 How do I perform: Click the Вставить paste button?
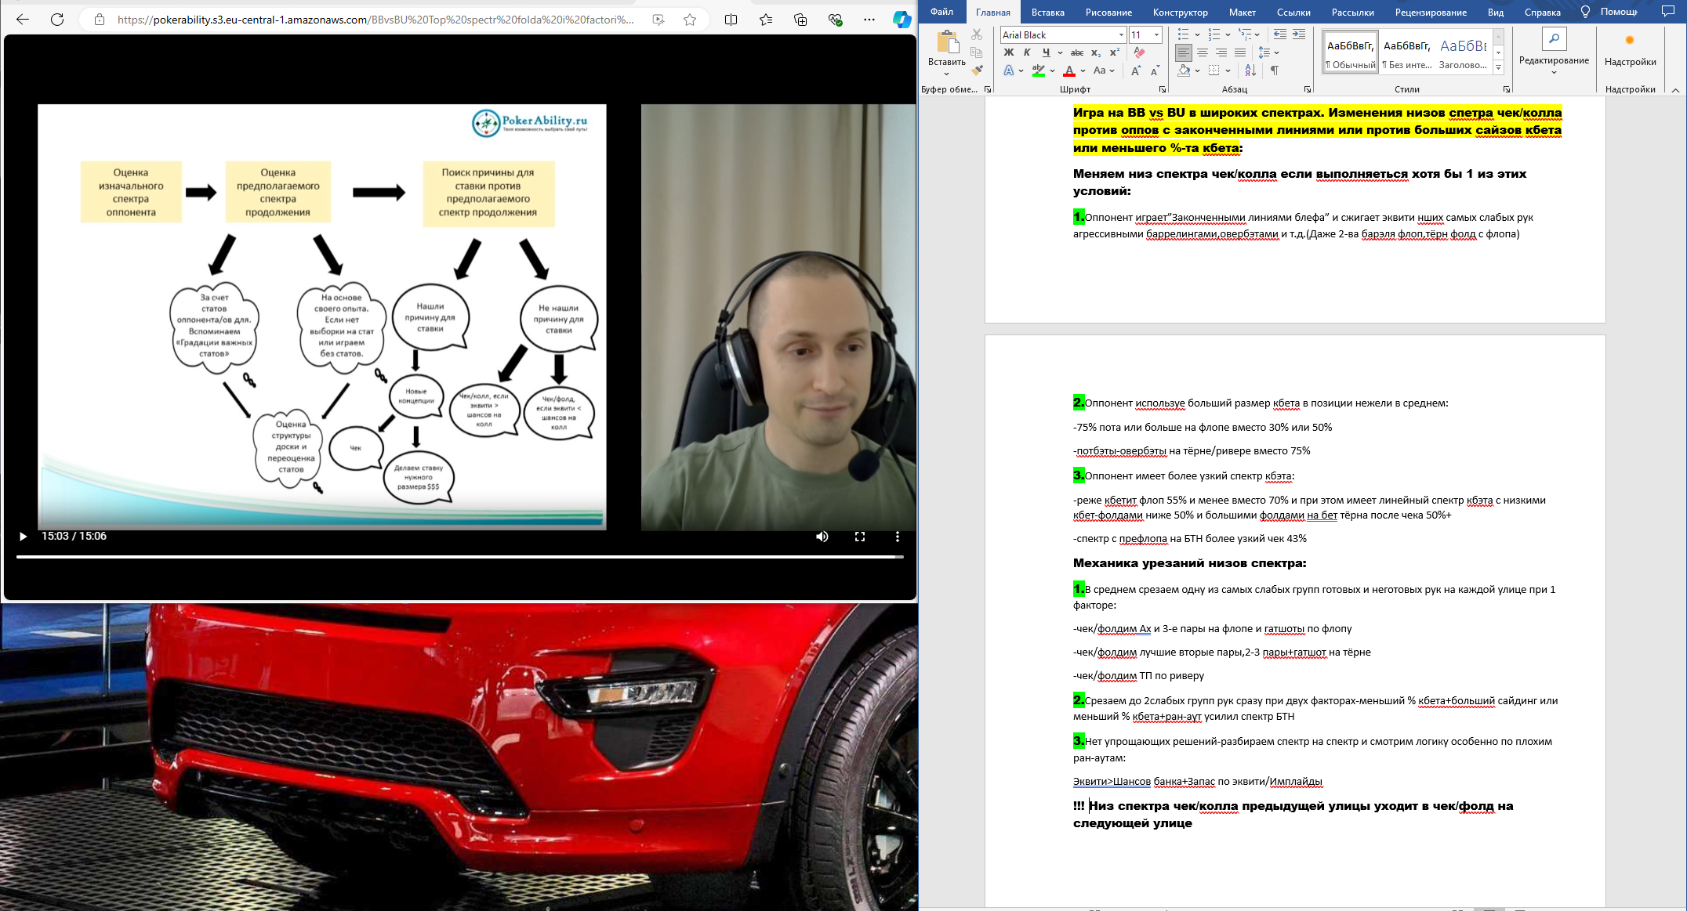tap(946, 52)
